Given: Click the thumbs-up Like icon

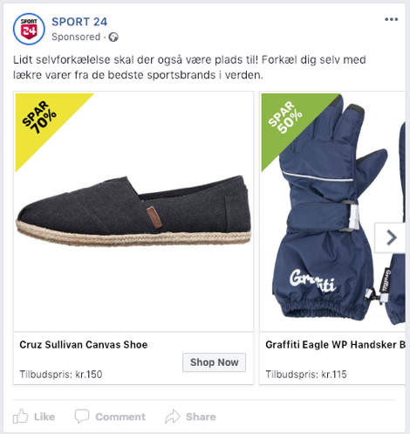Looking at the screenshot, I should pos(20,417).
